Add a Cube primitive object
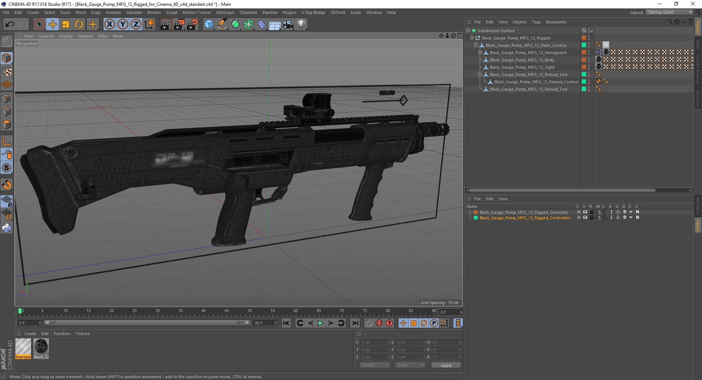The height and width of the screenshot is (380, 702). click(209, 24)
